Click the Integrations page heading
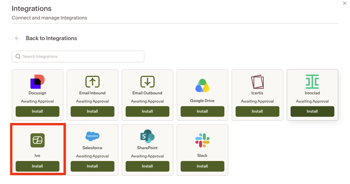Screen dimensions: 350x184 [x=32, y=9]
